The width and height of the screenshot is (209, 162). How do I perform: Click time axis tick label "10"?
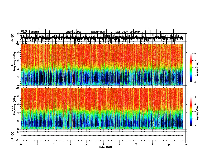click(186, 145)
